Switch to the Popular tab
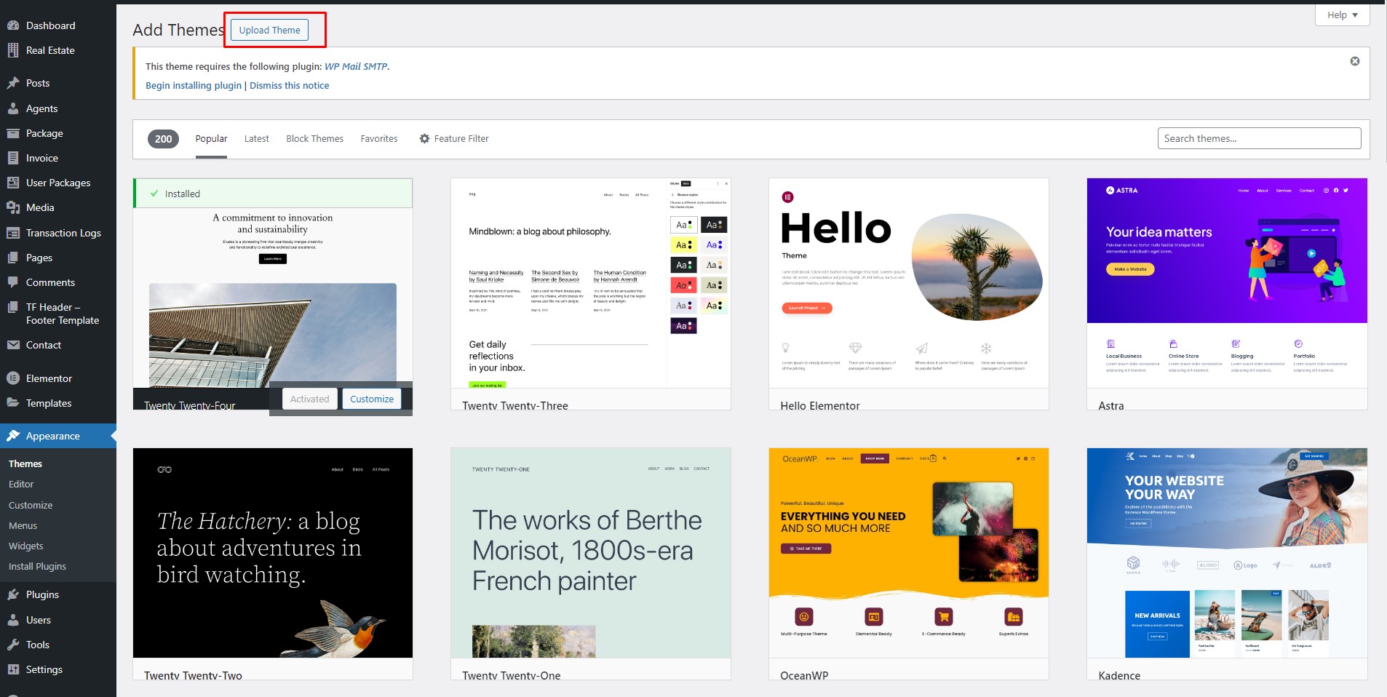1387x697 pixels. click(211, 139)
